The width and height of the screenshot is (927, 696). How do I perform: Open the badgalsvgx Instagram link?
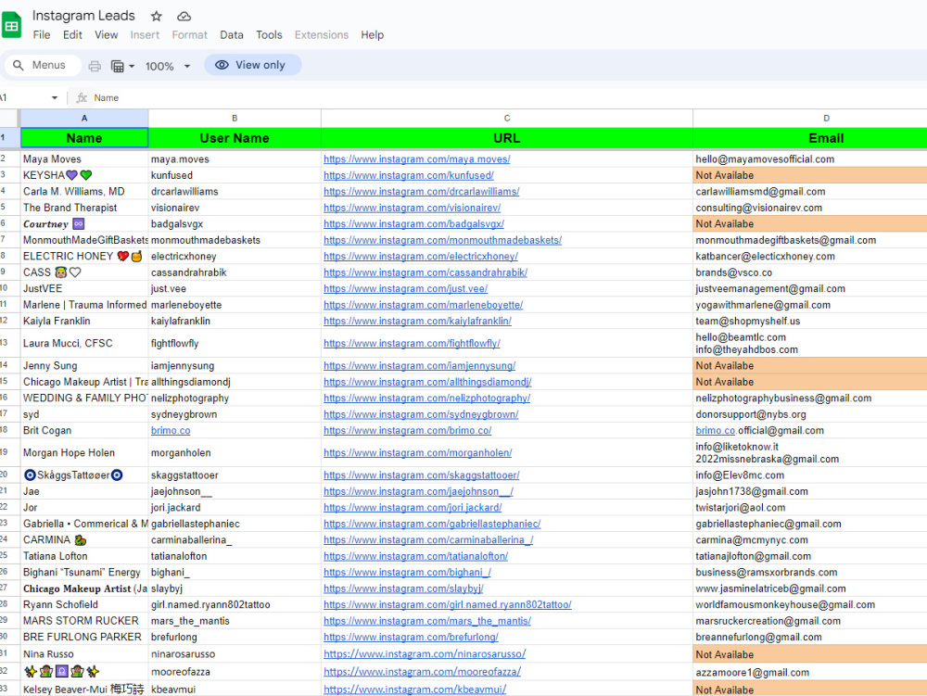[x=413, y=224]
